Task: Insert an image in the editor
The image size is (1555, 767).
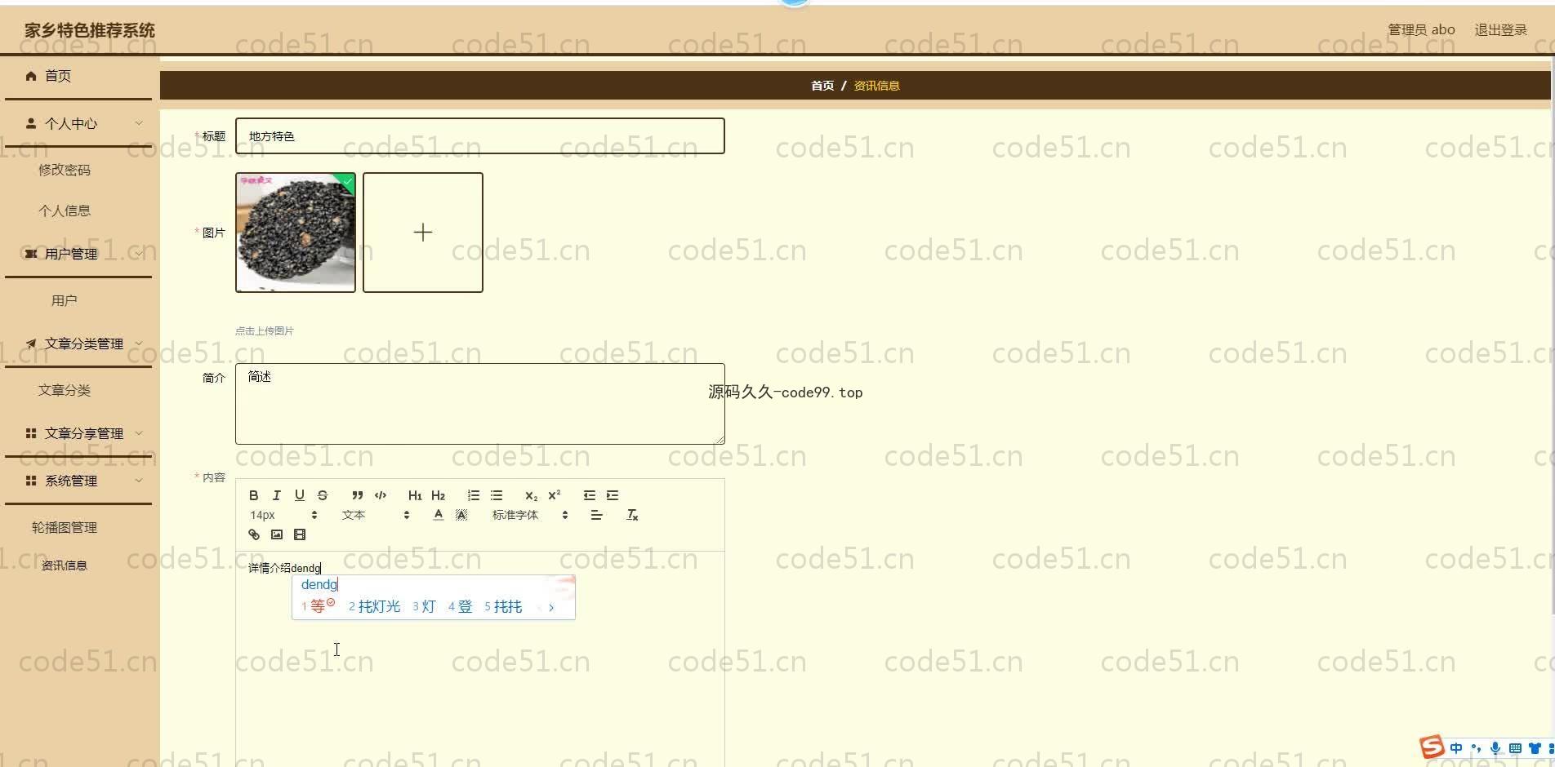Action: 277,534
